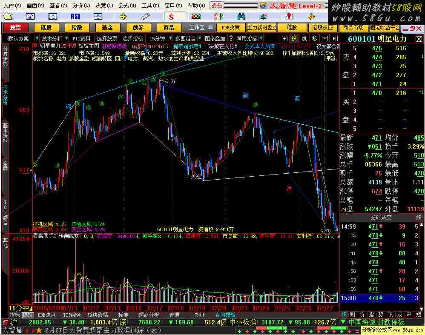
Task: Select the 基金 button
Action: click(x=107, y=27)
